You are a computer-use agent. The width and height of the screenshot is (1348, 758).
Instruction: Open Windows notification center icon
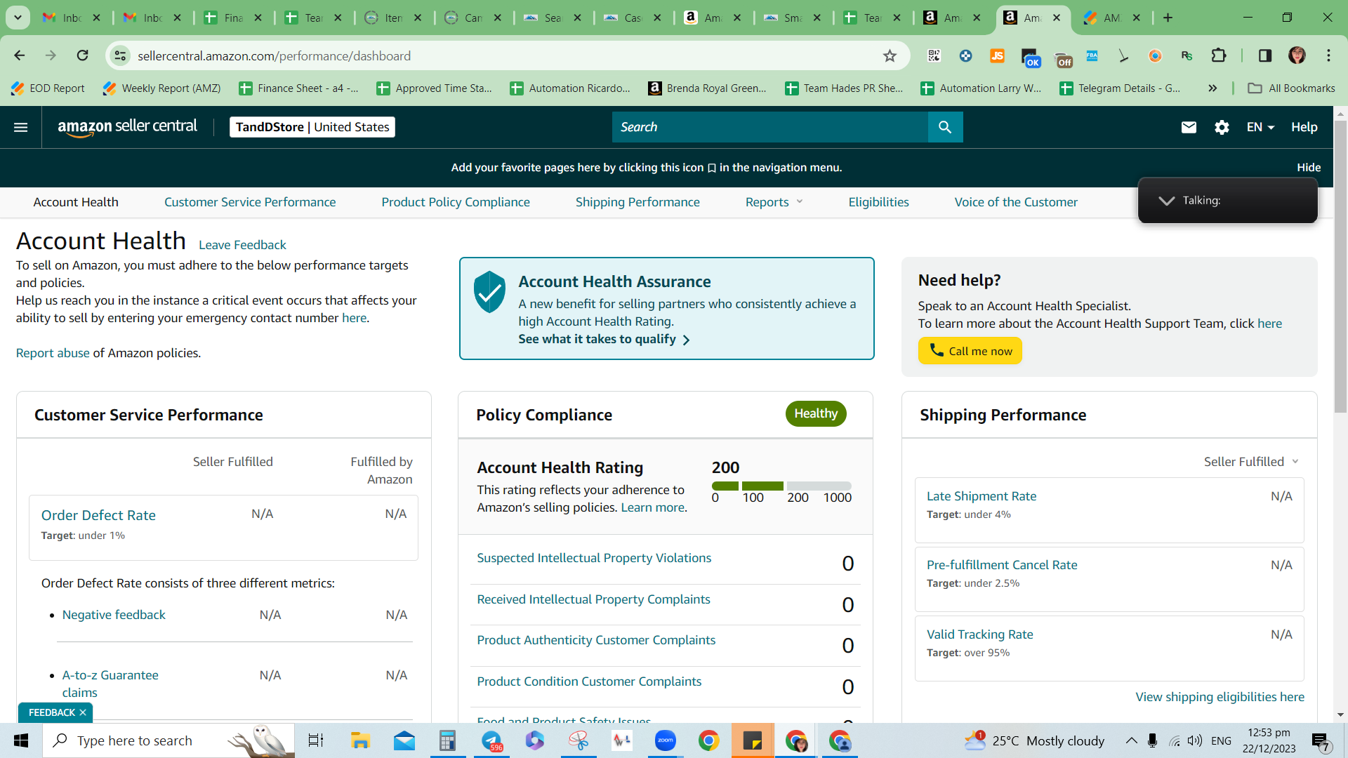(1320, 740)
